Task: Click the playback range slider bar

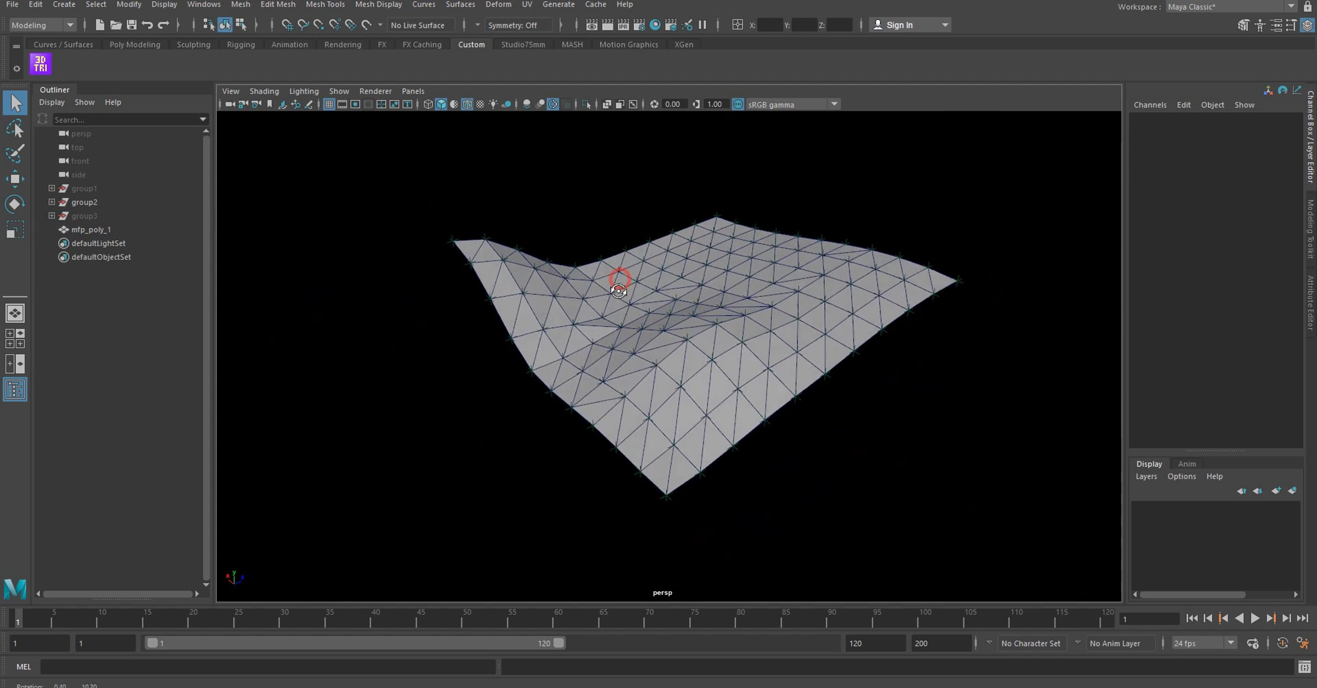Action: (355, 643)
